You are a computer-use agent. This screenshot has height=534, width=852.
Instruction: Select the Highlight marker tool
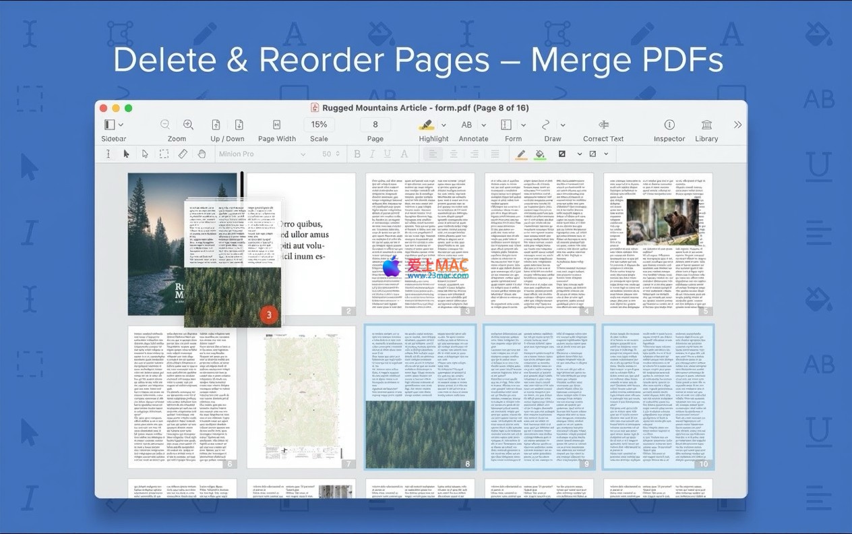426,125
